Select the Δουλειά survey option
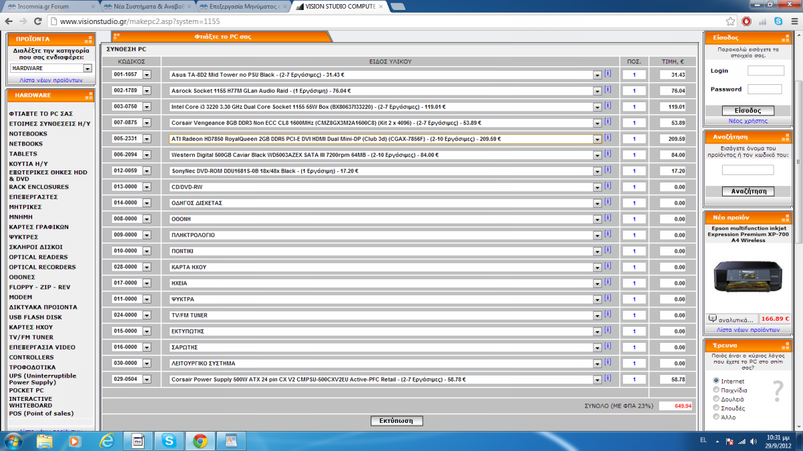This screenshot has height=451, width=803. pyautogui.click(x=717, y=399)
